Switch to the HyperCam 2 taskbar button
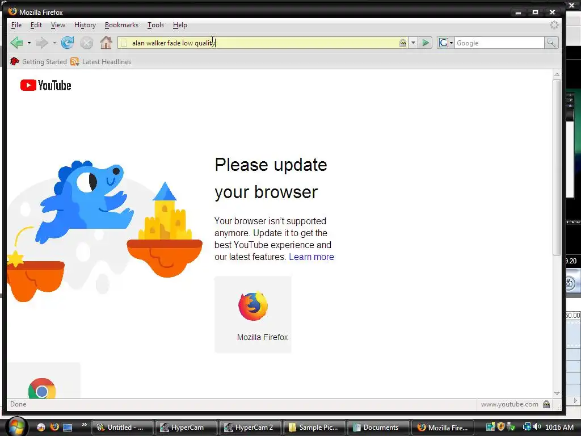This screenshot has width=581, height=436. (x=250, y=427)
